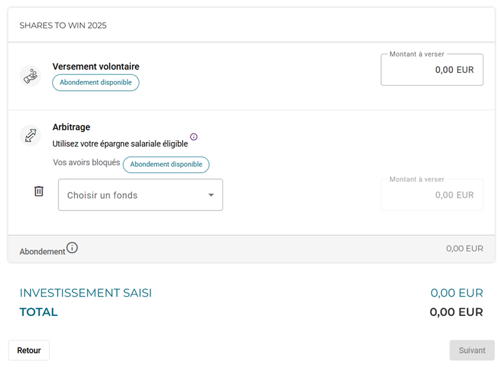Image resolution: width=502 pixels, height=371 pixels.
Task: Click the TOTAL 0,00 EUR value
Action: [x=456, y=312]
